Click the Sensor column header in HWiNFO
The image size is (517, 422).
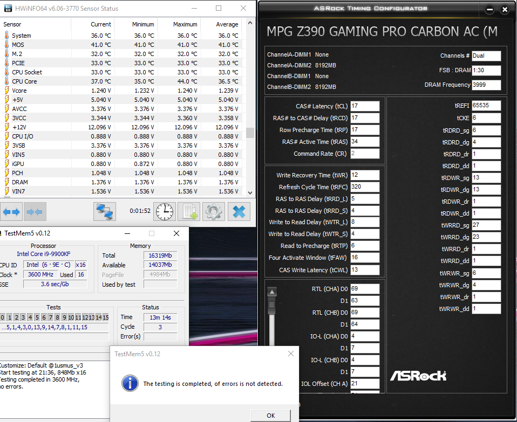point(12,24)
